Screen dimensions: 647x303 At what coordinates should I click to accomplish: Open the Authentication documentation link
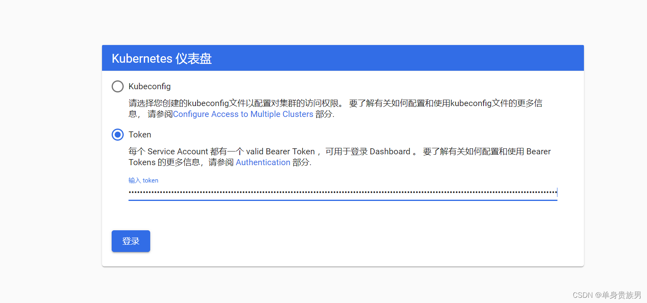[263, 162]
